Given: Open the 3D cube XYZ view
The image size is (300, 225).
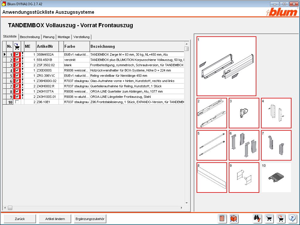Looking at the screenshot, I should coord(233,218).
